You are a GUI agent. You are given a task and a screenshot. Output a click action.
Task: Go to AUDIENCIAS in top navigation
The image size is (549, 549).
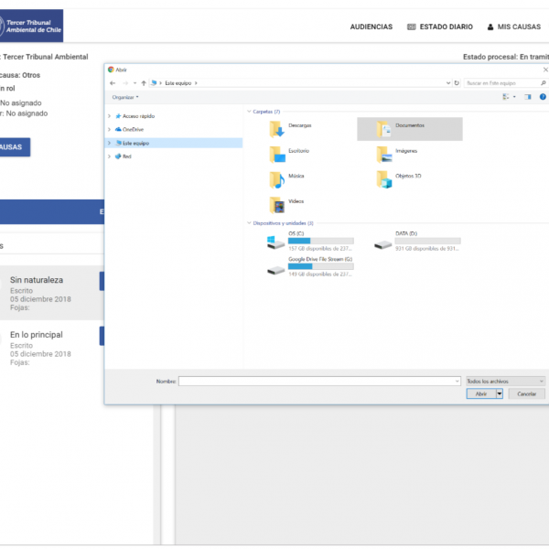371,27
